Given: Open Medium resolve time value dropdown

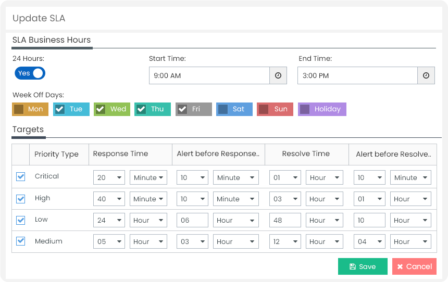Looking at the screenshot, I should click(x=285, y=242).
